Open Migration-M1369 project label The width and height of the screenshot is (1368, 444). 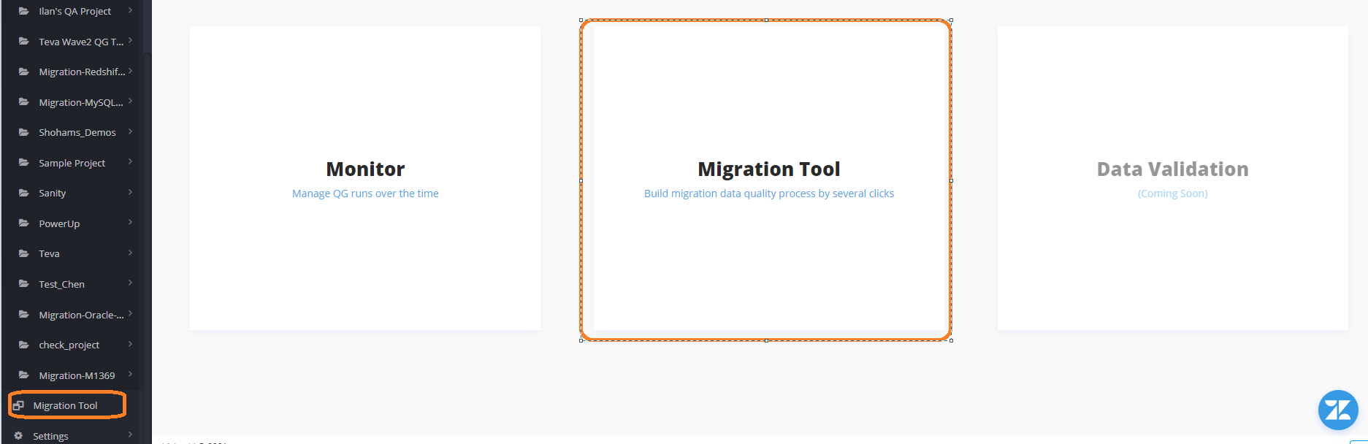[77, 375]
